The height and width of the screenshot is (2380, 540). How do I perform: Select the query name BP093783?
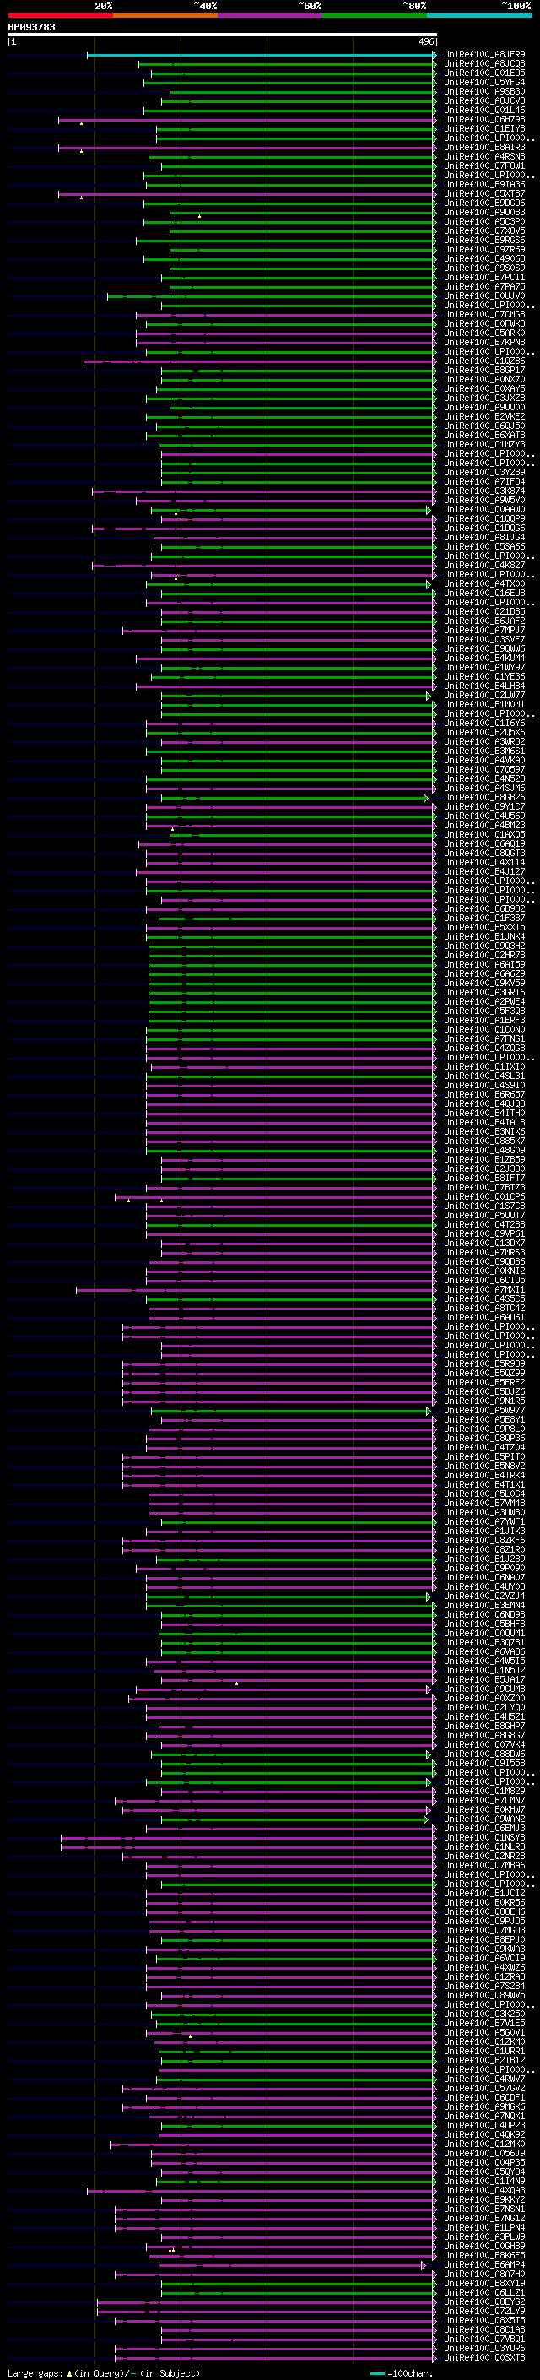[x=31, y=27]
